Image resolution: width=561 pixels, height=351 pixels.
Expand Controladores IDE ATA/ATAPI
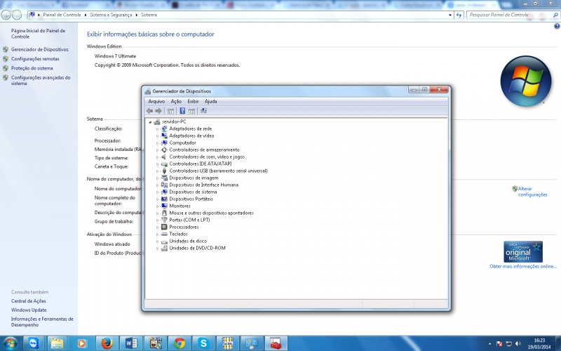point(157,164)
